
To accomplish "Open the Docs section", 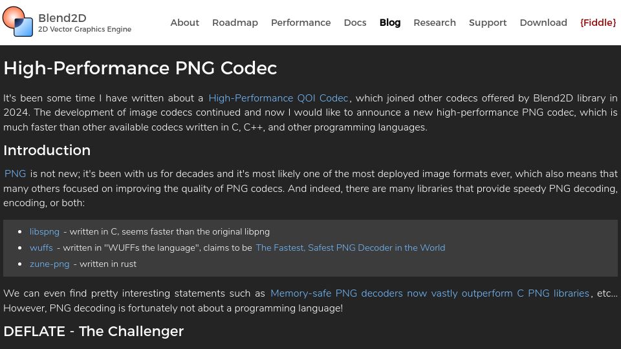I will point(355,23).
